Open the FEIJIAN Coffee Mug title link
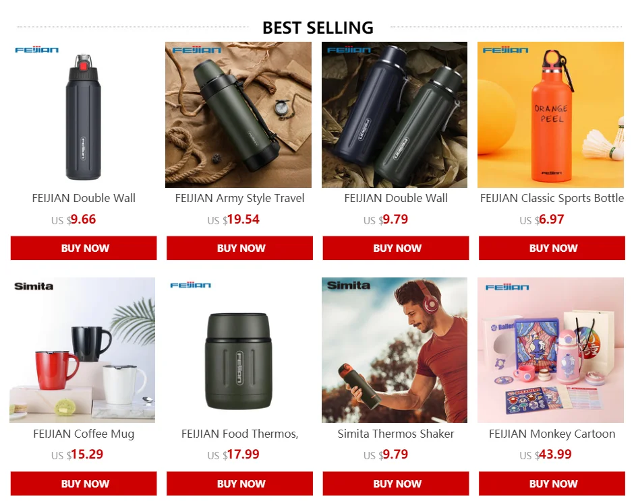 pyautogui.click(x=84, y=434)
